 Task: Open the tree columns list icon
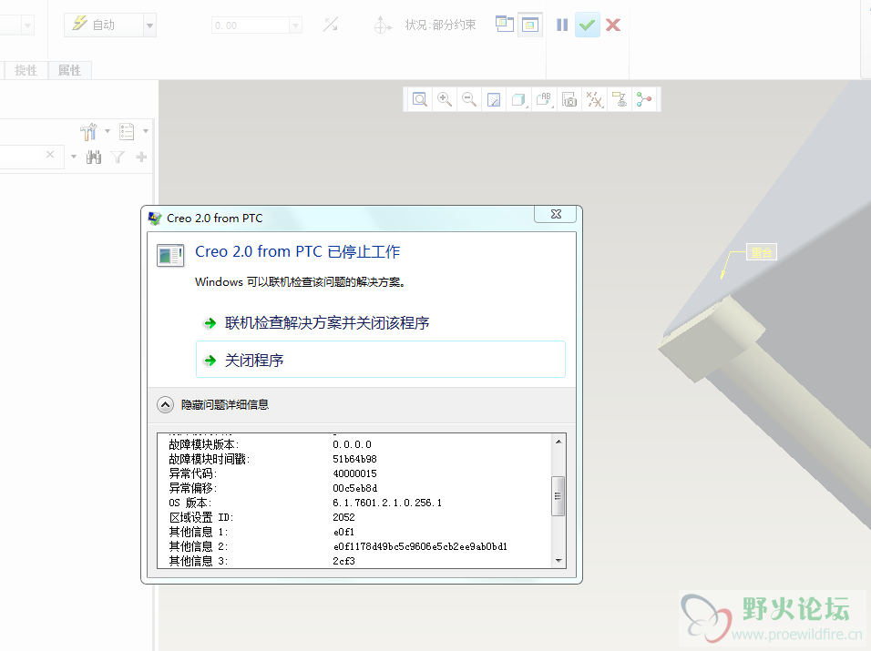coord(128,131)
